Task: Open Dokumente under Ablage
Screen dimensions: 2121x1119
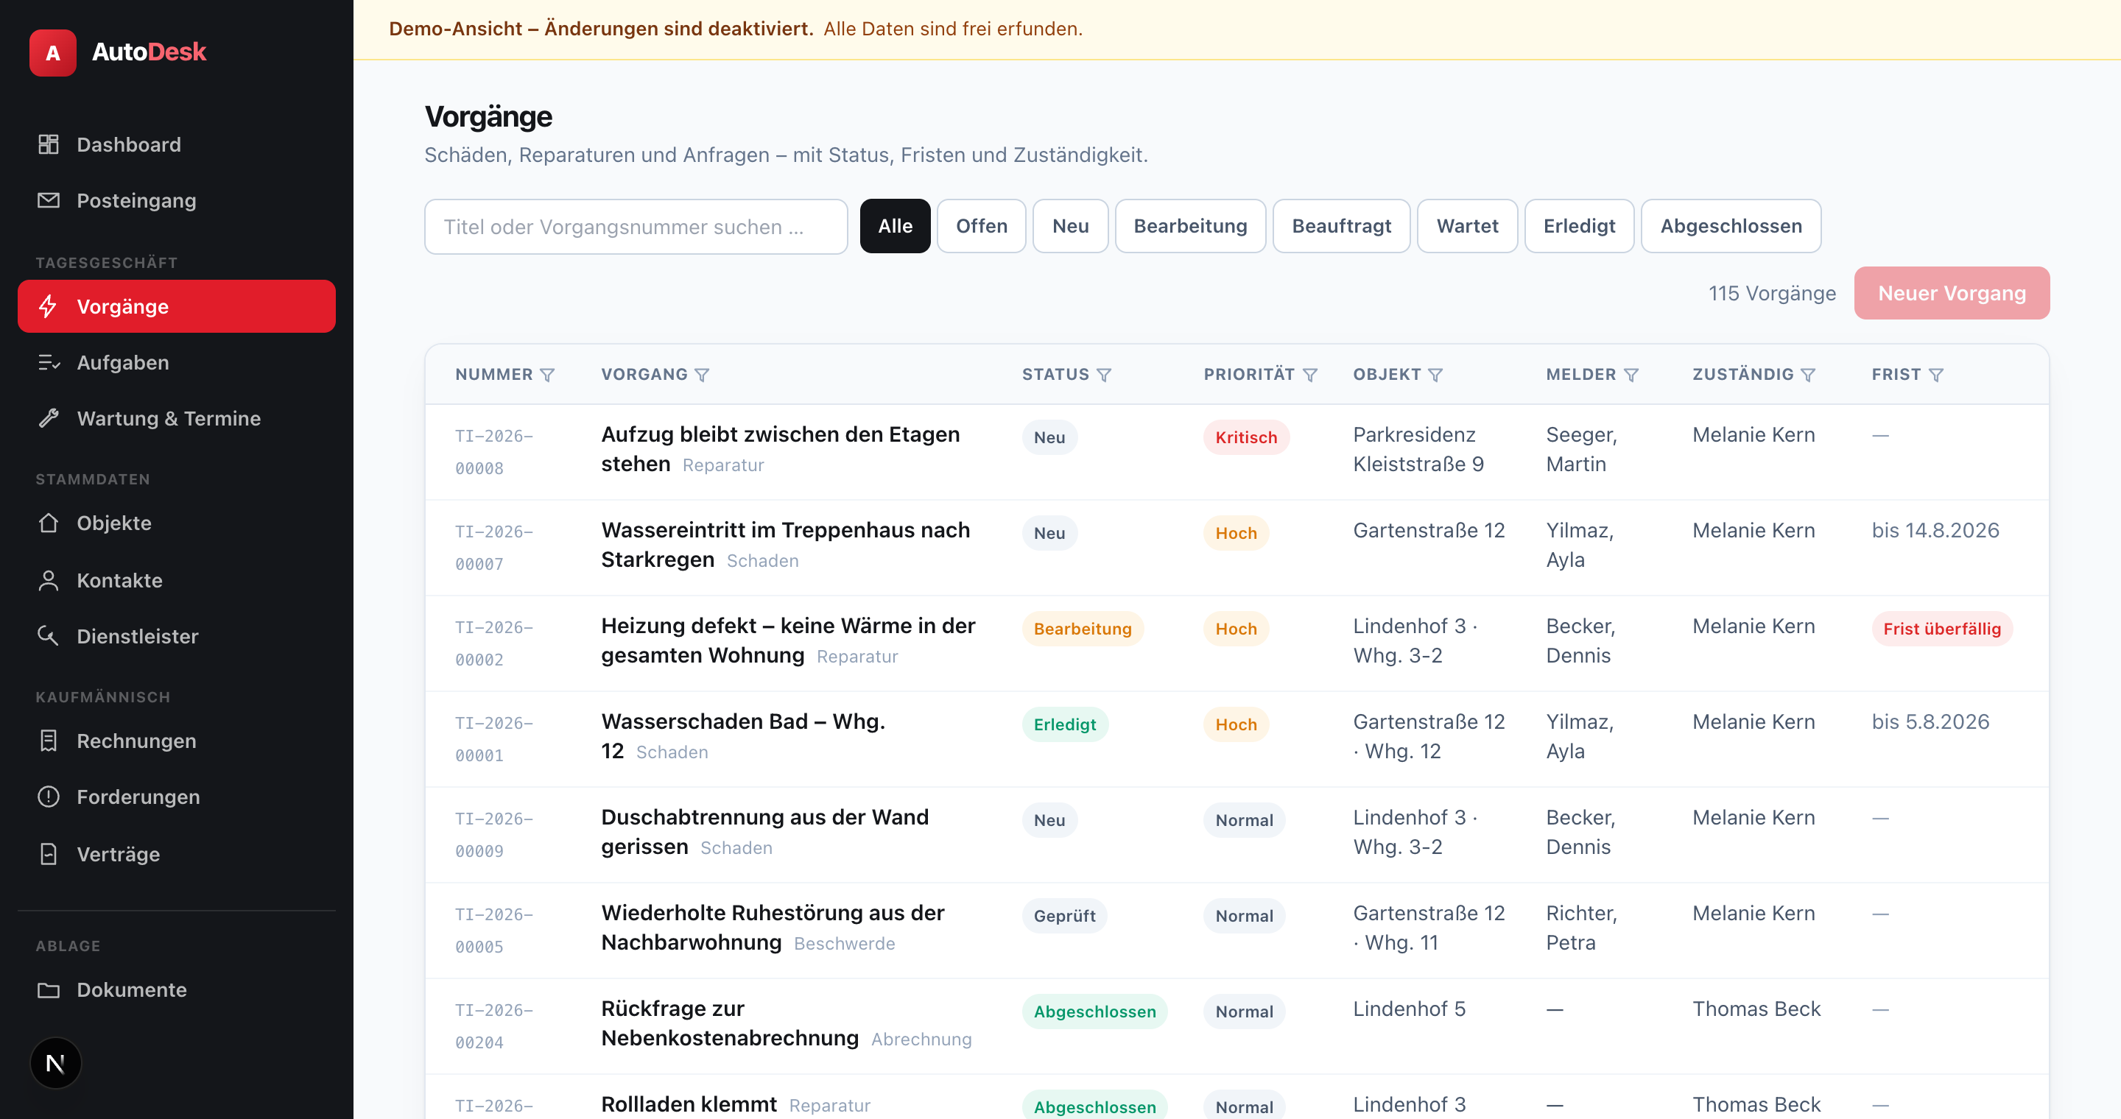Action: click(176, 990)
